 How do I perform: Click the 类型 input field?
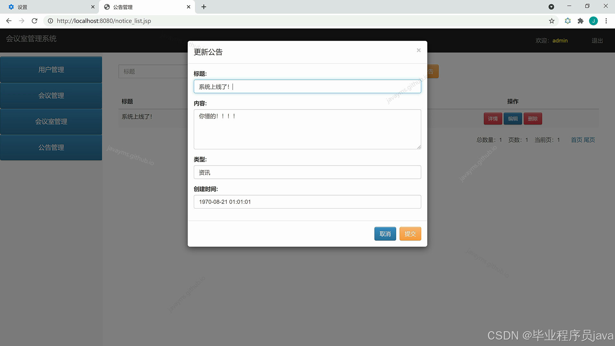point(307,172)
